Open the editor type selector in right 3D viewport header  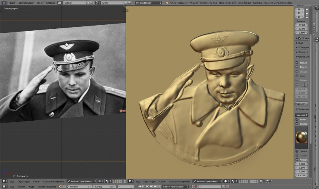(x=130, y=181)
